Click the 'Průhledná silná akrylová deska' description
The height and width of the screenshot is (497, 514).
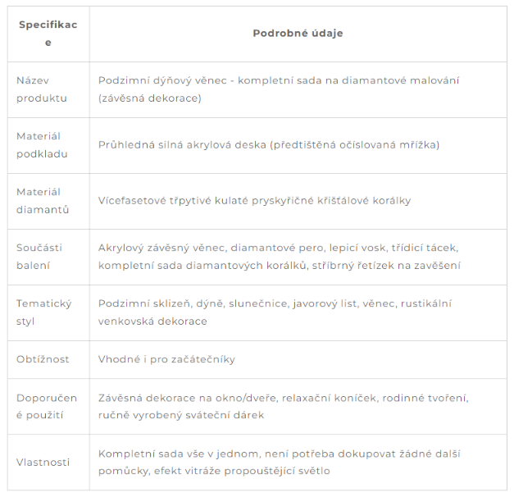(x=182, y=145)
